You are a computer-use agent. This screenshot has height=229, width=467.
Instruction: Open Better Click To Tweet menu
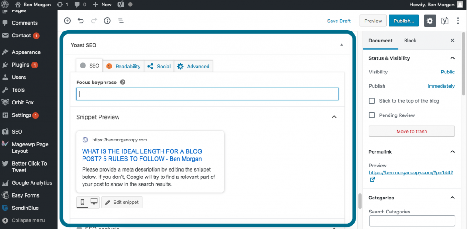[x=29, y=167]
